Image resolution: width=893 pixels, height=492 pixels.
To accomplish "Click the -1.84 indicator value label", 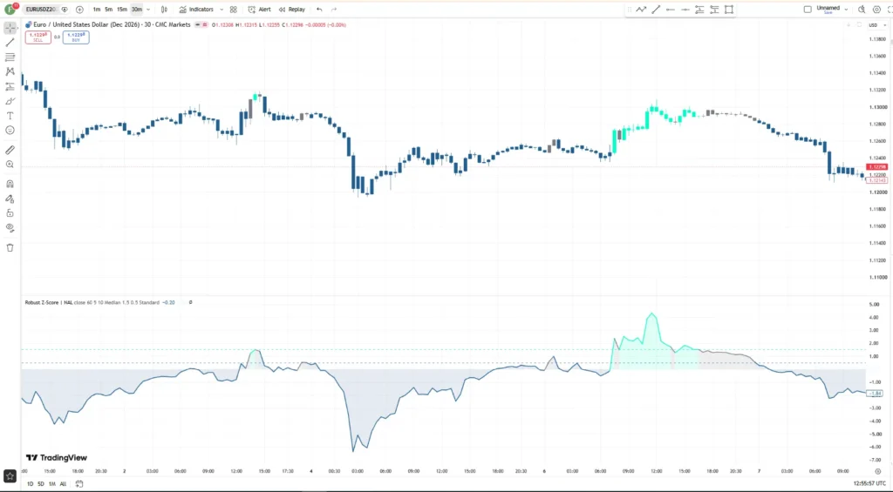I will 875,394.
